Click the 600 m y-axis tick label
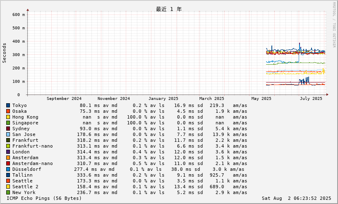This screenshot has height=204, width=338. coord(19,15)
